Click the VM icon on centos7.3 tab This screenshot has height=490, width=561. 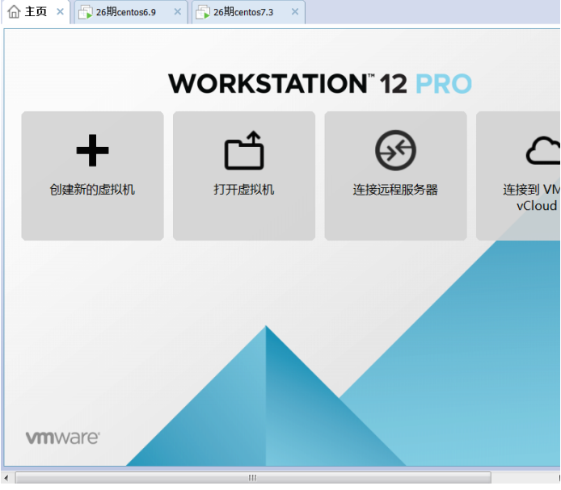203,12
